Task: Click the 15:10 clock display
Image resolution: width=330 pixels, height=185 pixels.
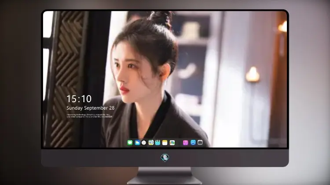Action: [79, 99]
